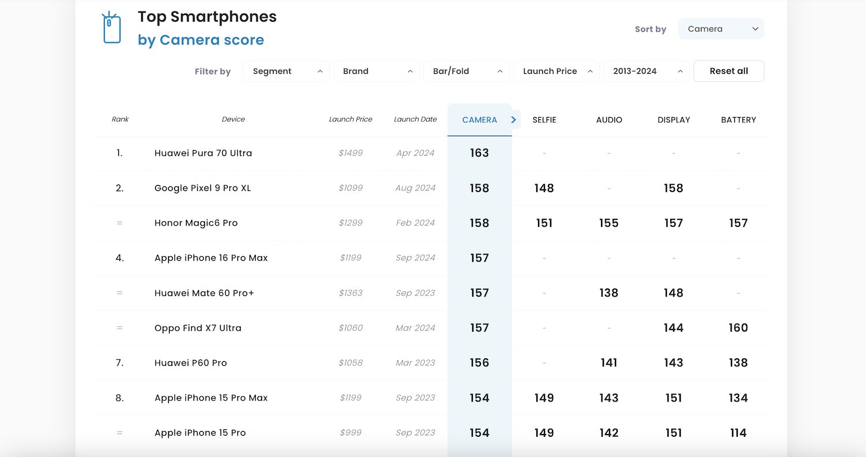Click iPhone 15 Pro Max battery score 134
866x457 pixels.
(x=738, y=398)
